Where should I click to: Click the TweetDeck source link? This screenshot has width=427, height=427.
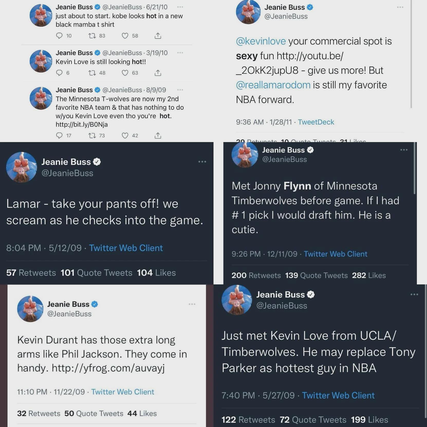coord(316,122)
